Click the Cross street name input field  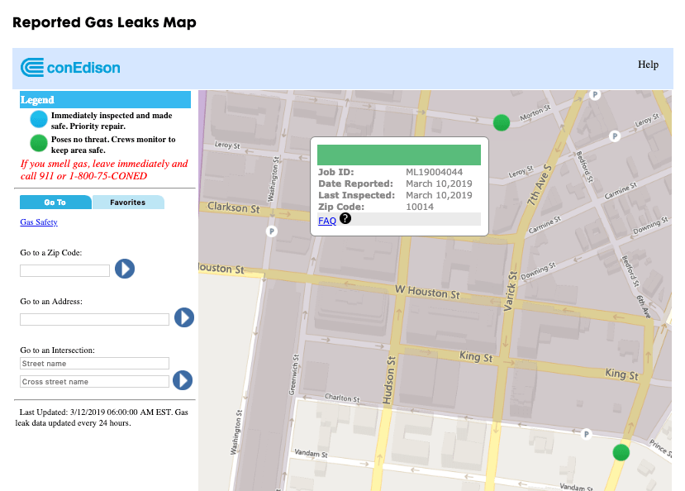(93, 381)
